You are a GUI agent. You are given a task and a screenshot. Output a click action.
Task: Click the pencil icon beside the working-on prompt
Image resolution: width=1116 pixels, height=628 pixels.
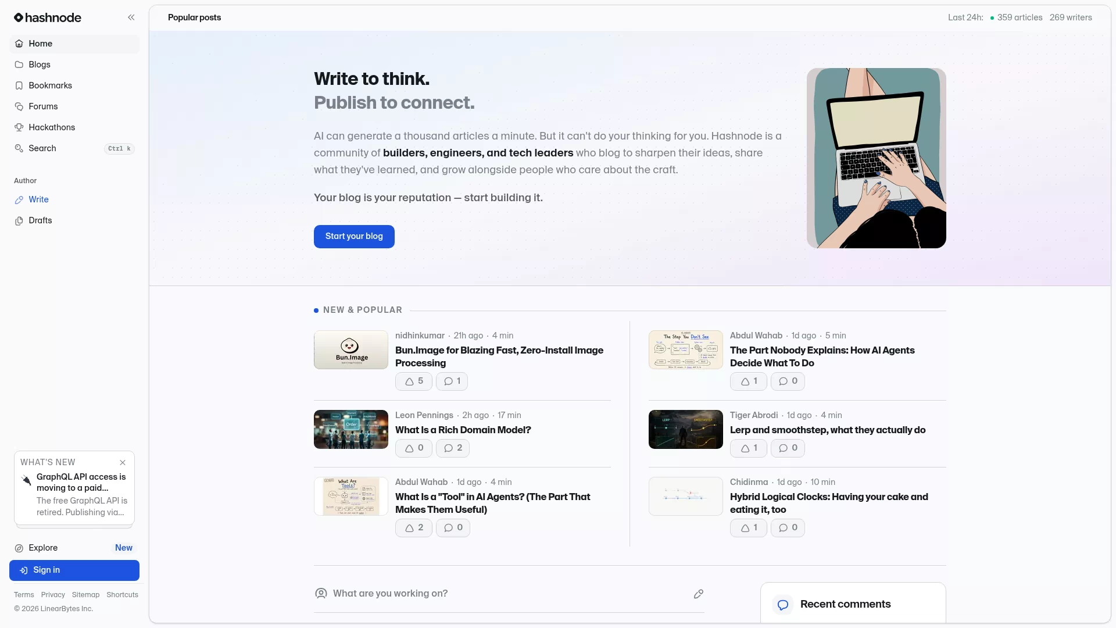click(699, 594)
